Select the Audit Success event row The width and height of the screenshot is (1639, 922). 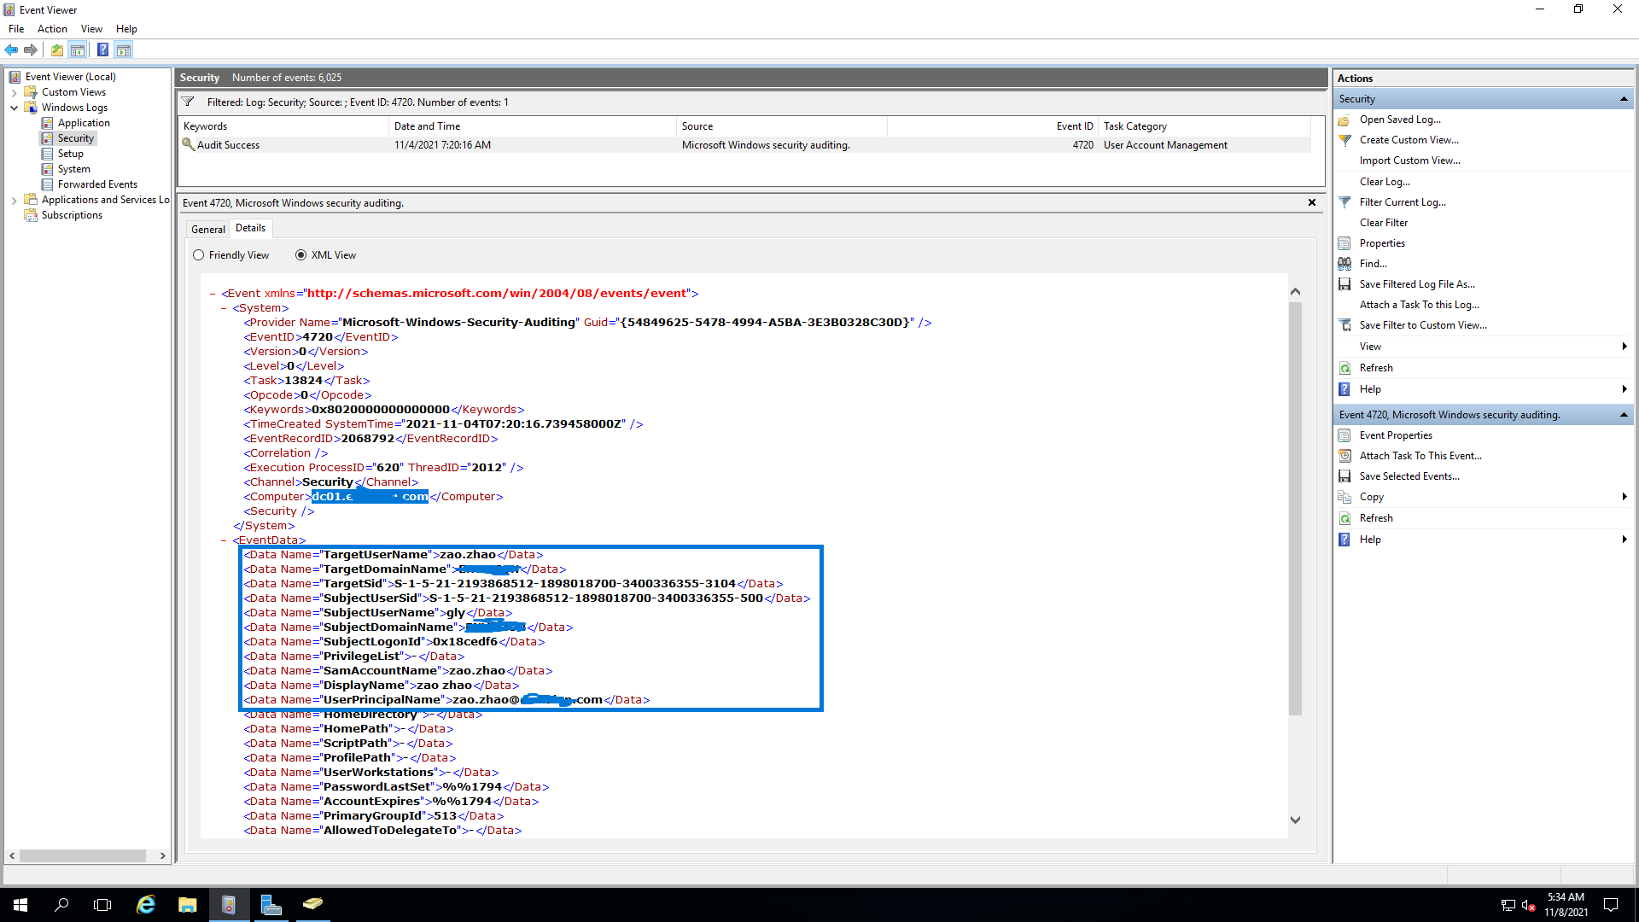(744, 145)
